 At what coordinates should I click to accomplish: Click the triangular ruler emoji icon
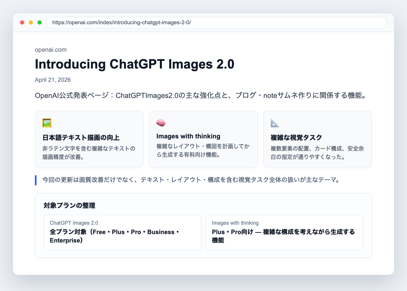275,123
